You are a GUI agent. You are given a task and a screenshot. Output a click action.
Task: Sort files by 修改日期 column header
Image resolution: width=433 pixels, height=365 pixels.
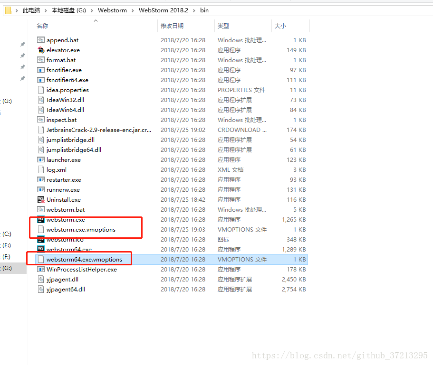click(x=172, y=26)
